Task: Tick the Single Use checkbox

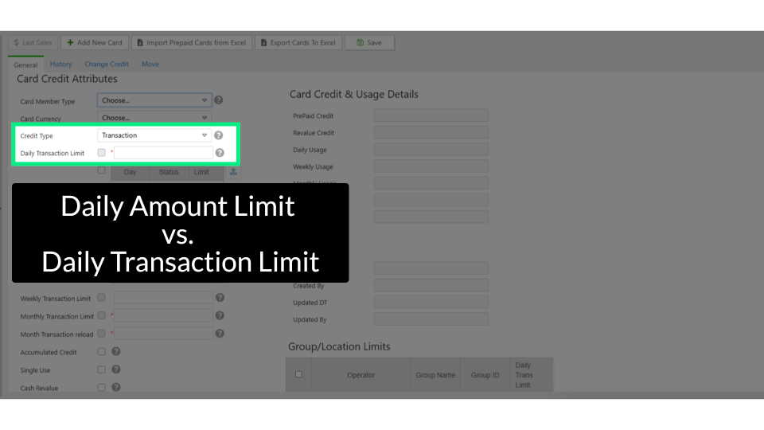Action: [101, 369]
